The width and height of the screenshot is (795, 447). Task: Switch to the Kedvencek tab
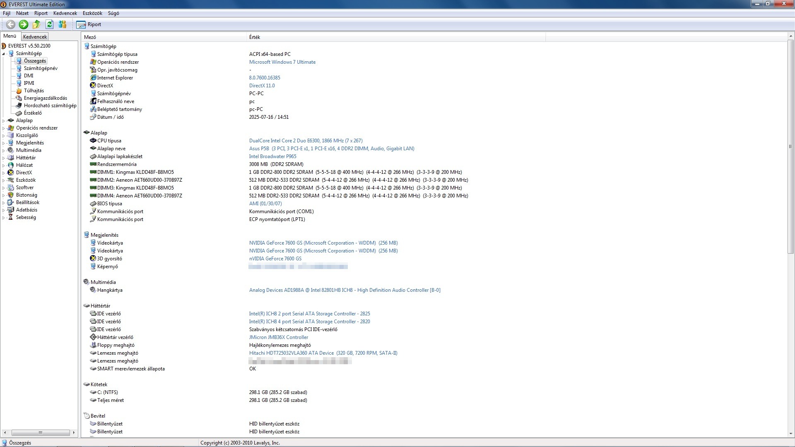tap(35, 37)
